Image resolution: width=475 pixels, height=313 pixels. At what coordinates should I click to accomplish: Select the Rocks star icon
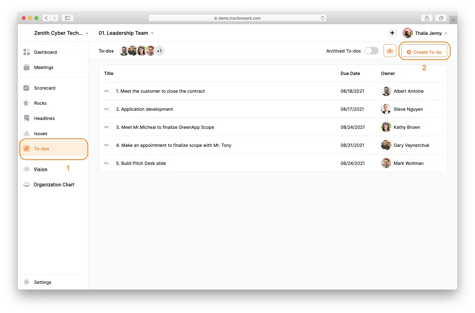click(27, 103)
